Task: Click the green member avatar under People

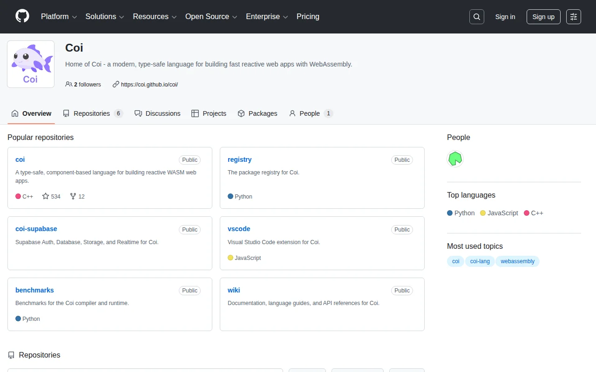Action: [455, 159]
